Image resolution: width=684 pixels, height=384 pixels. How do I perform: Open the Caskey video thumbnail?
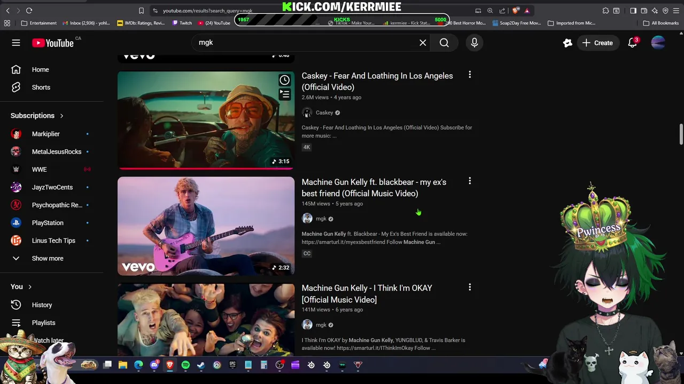tap(206, 121)
